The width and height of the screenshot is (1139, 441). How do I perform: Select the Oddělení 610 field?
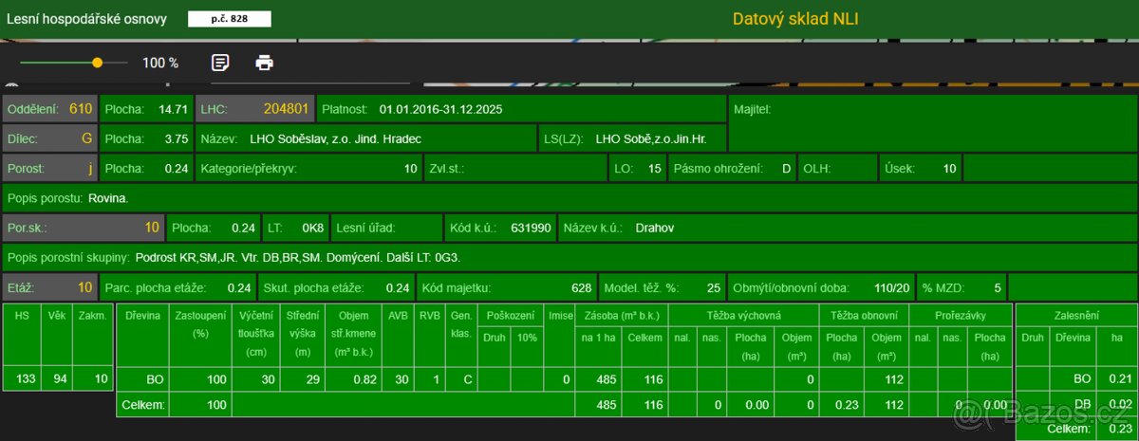[50, 109]
